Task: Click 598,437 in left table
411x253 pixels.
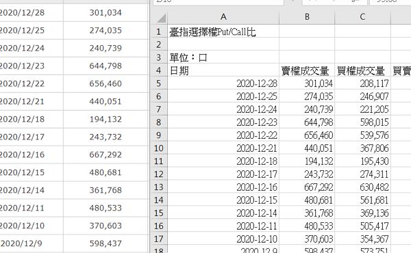Action: point(105,243)
